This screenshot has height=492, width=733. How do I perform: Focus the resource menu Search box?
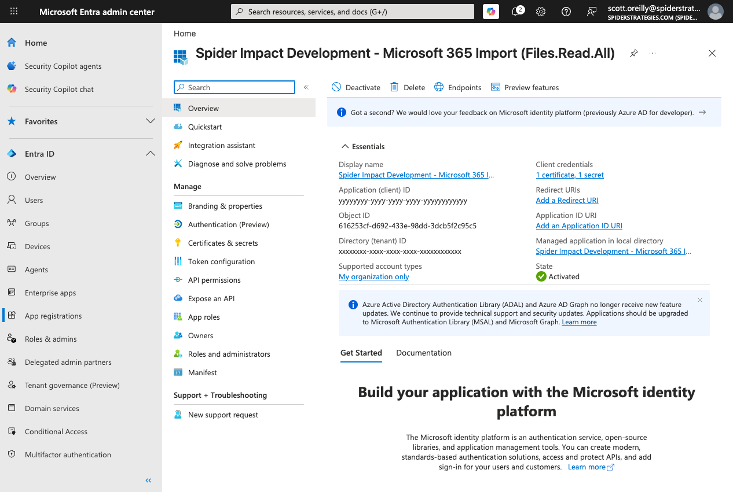(234, 87)
